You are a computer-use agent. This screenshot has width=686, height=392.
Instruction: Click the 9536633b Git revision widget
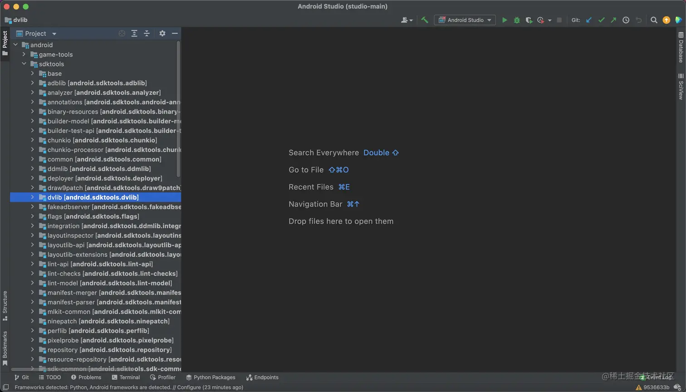657,387
